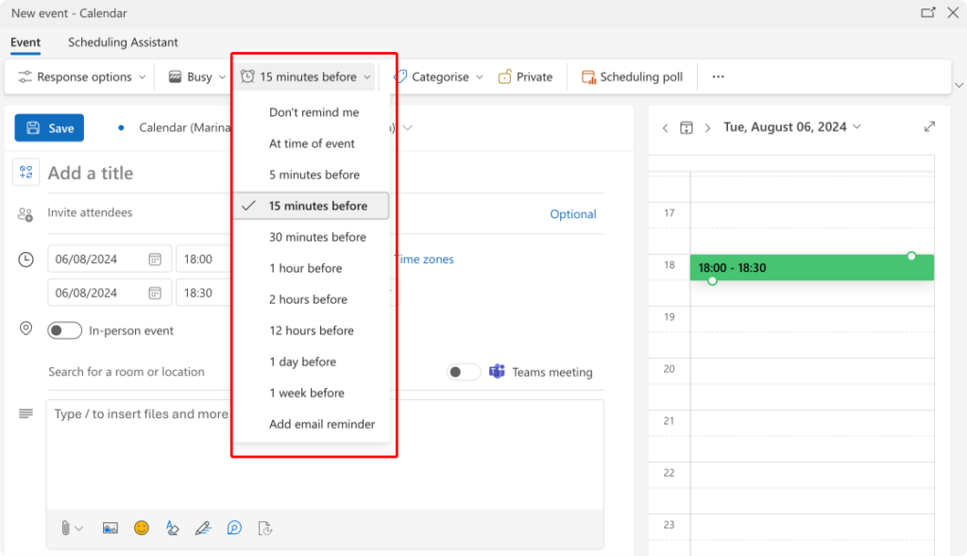Select 12 hours before reminder

pos(312,331)
